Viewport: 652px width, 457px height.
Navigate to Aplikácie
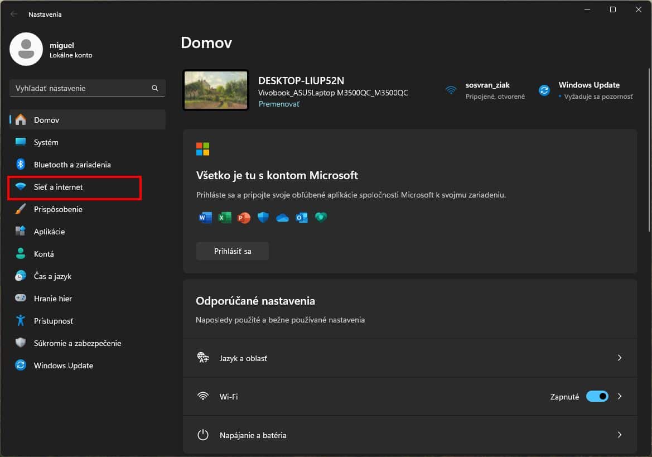(x=88, y=232)
